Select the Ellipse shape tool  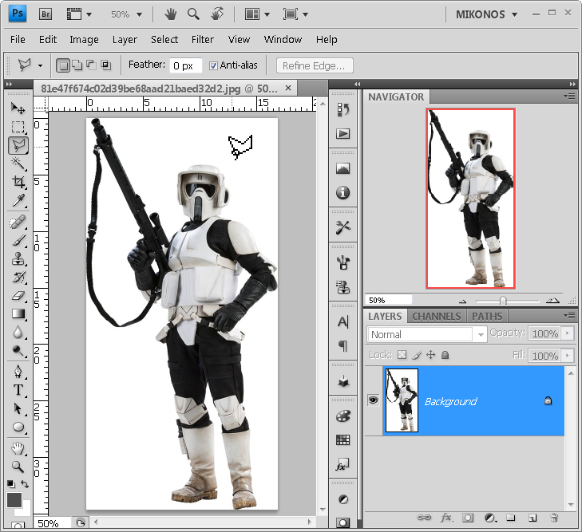[18, 427]
